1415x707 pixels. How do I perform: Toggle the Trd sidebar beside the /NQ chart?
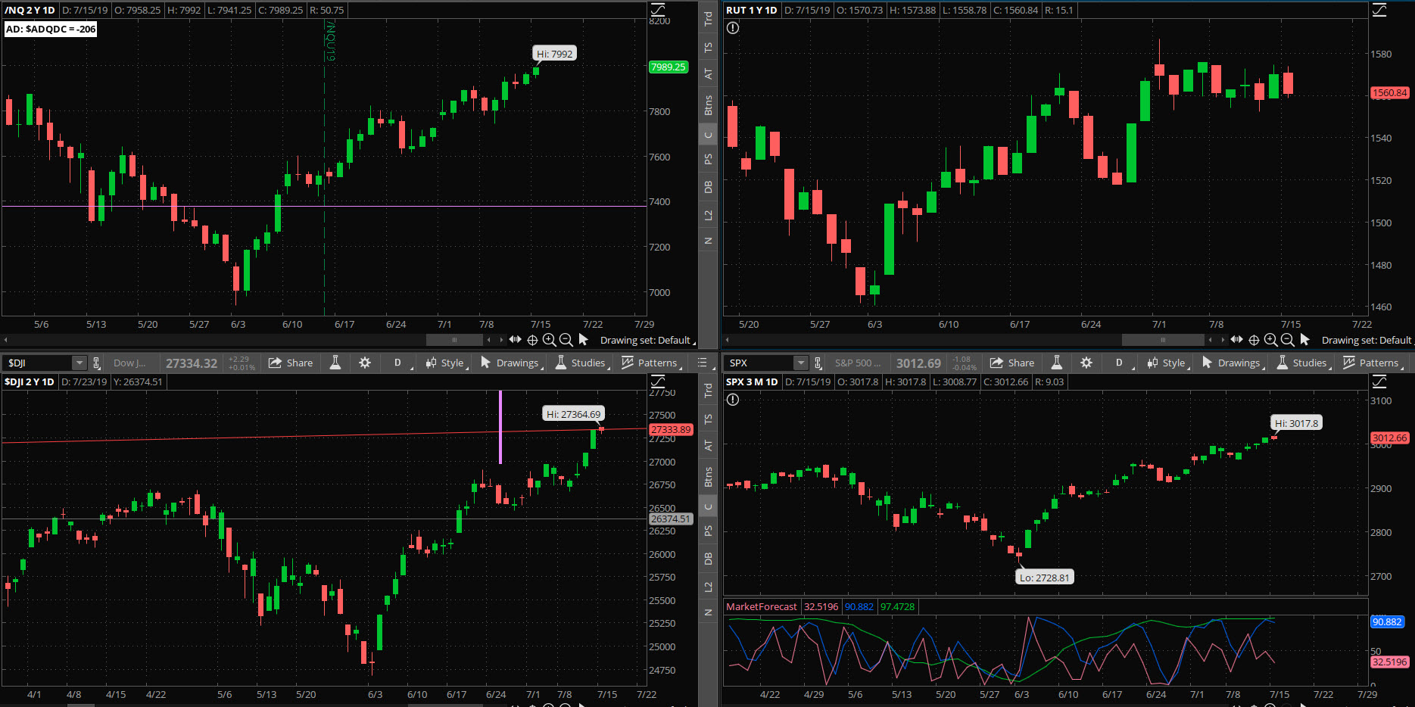click(708, 19)
